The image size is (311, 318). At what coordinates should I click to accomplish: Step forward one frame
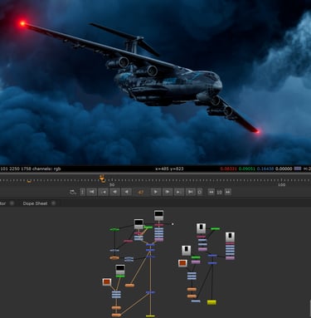168,192
